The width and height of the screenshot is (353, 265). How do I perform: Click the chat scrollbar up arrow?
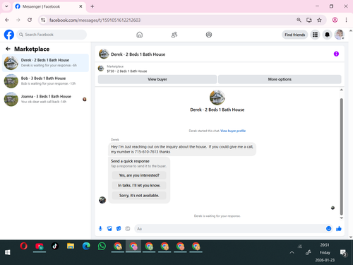(342, 90)
